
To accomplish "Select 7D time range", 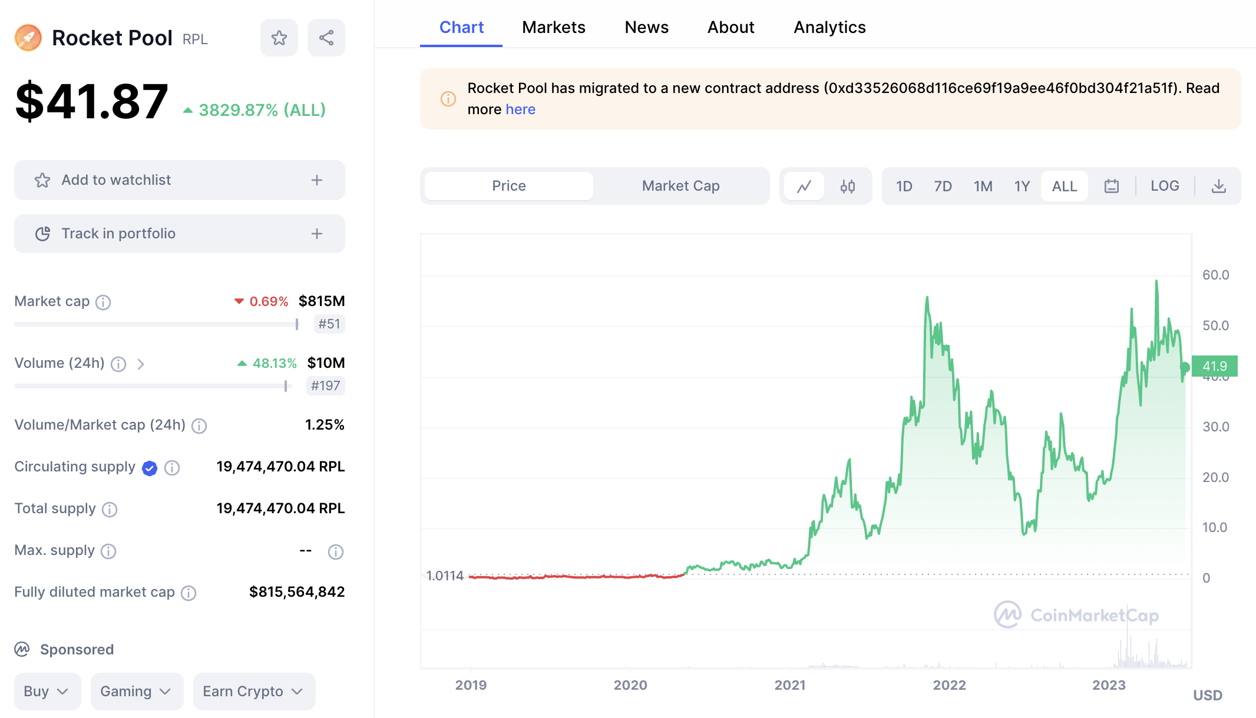I will click(x=943, y=187).
